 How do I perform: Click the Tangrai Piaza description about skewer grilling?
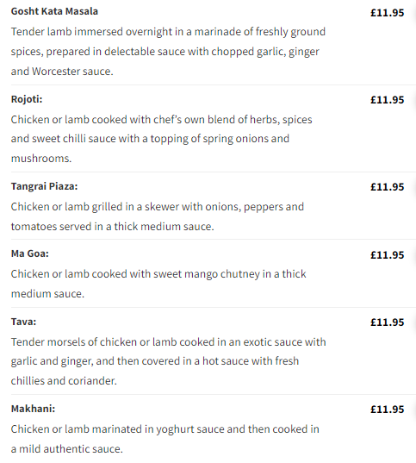click(x=158, y=216)
